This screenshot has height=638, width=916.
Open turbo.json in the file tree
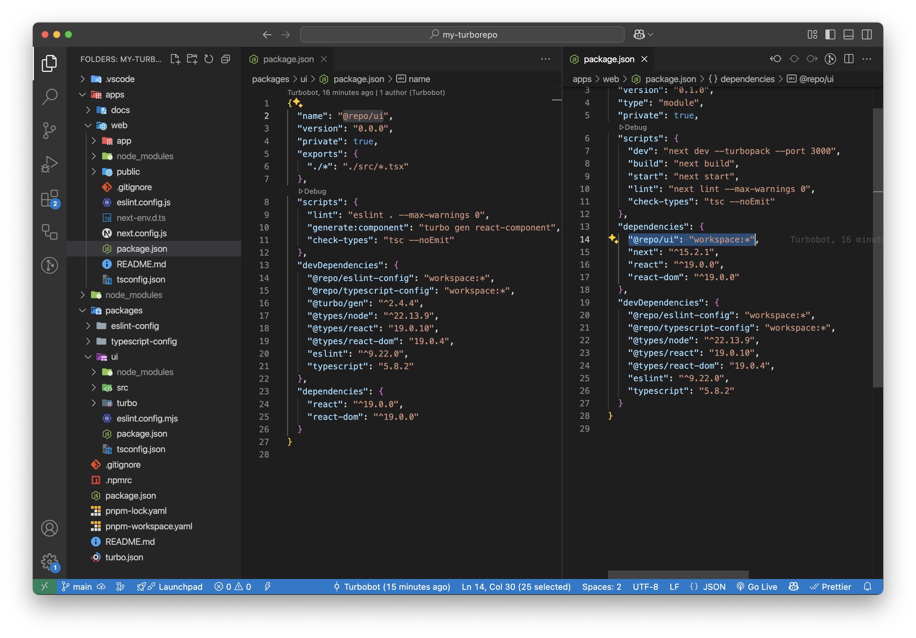124,557
